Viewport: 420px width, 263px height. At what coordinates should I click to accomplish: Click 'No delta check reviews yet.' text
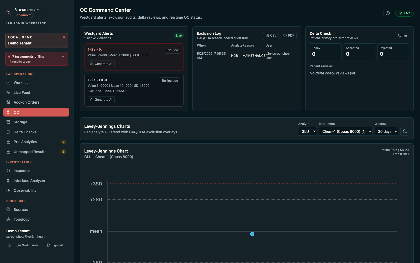[333, 73]
